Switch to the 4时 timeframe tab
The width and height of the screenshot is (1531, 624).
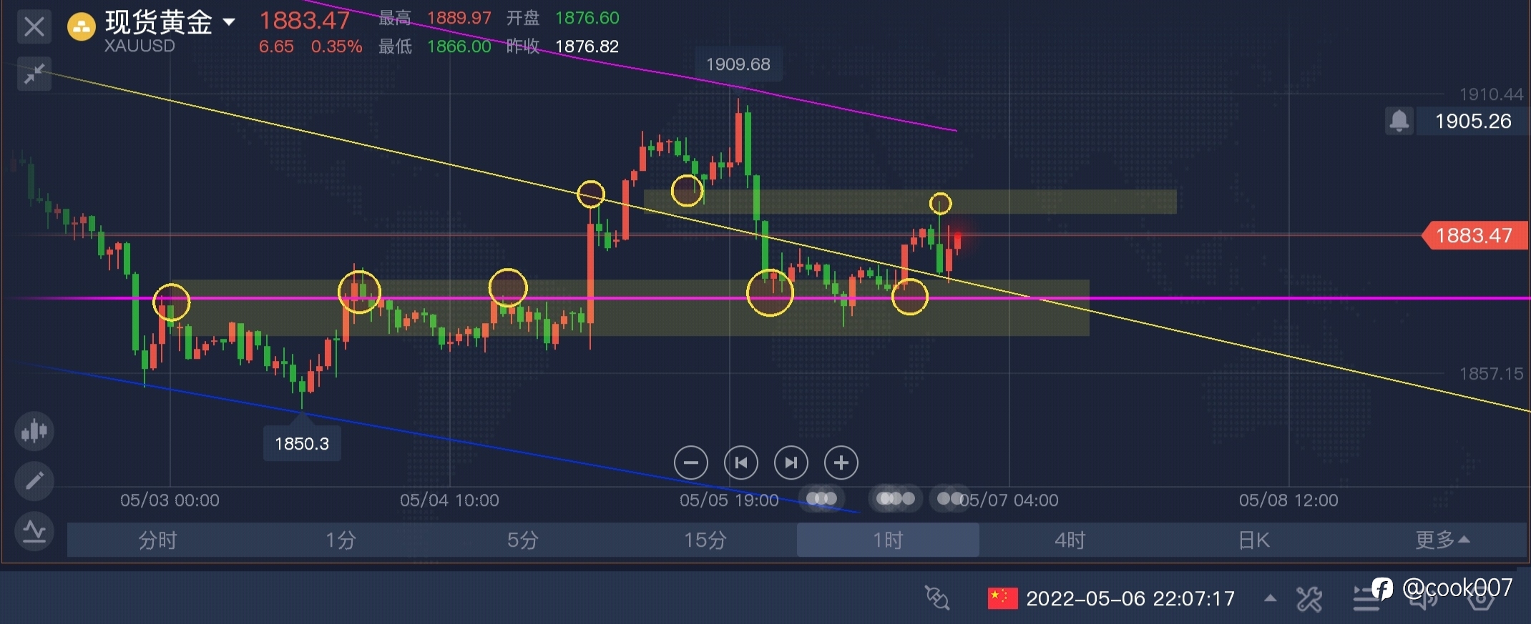coord(1070,540)
